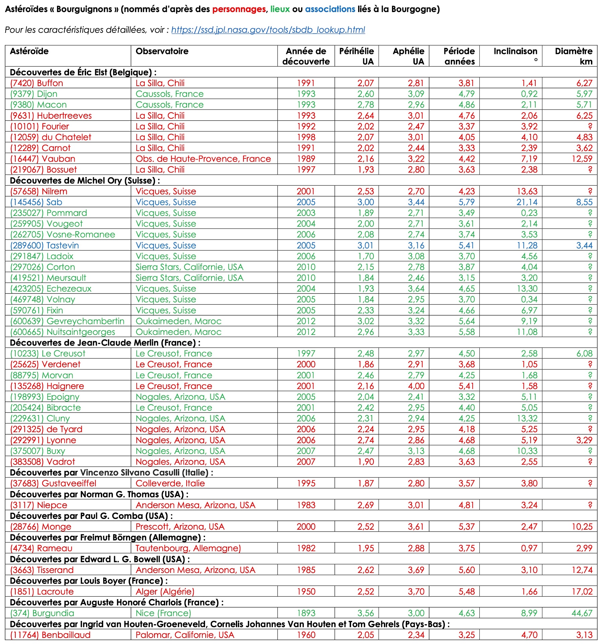Select the Découvertes de Jean-Claude Merlin heading
The height and width of the screenshot is (644, 603).
pos(105,343)
